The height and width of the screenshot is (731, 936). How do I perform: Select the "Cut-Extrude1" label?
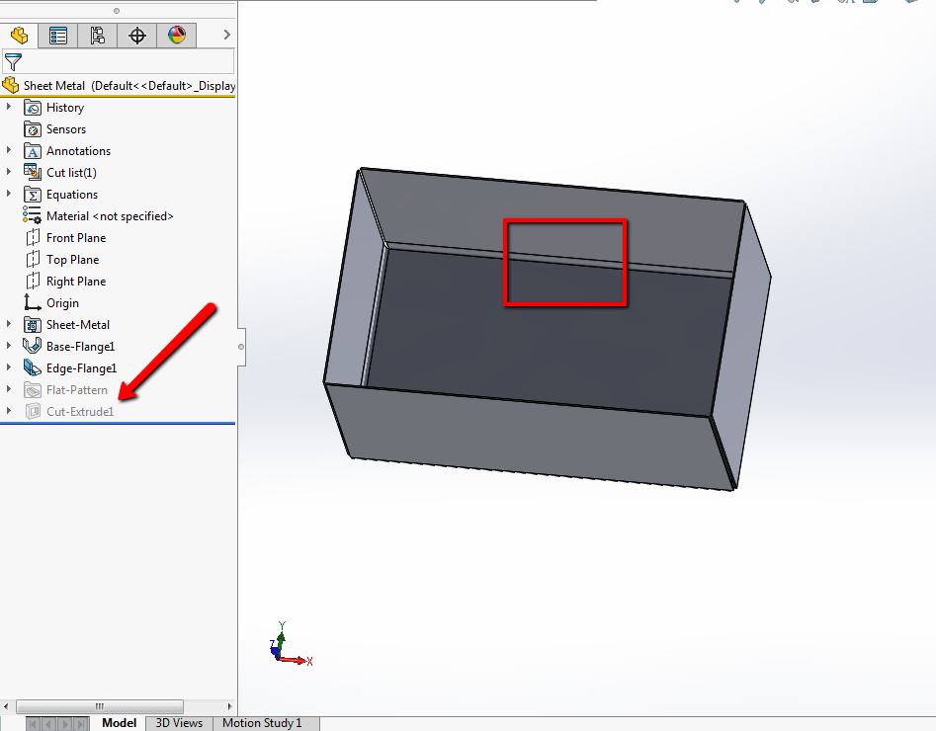coord(80,412)
